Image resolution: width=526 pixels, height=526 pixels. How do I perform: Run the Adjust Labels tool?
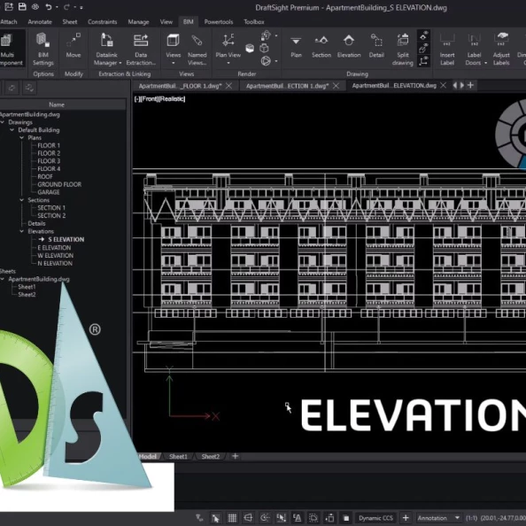click(x=501, y=50)
